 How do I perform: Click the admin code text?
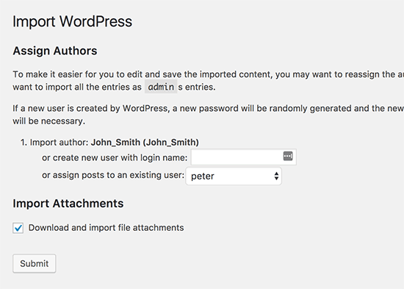pos(161,87)
